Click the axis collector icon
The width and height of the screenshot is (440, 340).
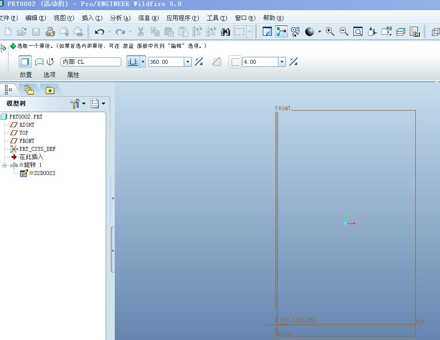(50, 62)
